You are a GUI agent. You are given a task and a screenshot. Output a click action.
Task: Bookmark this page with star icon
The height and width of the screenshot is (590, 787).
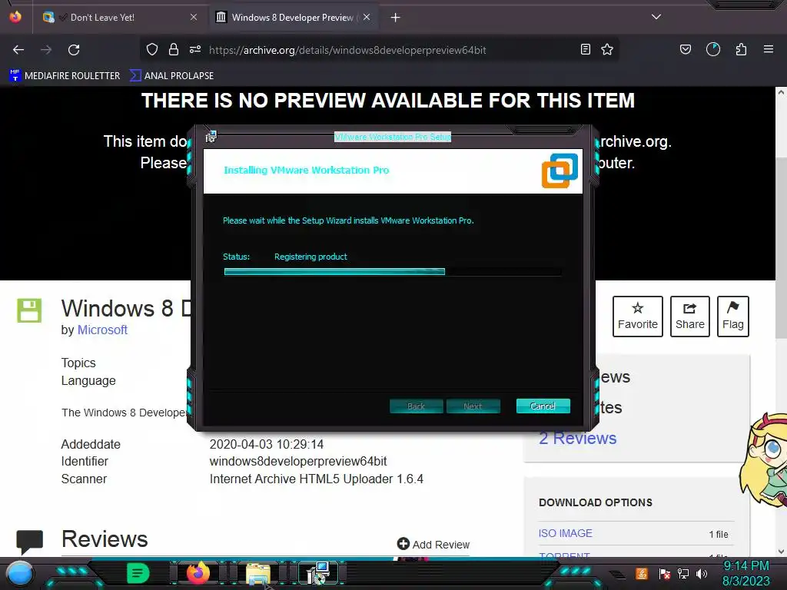tap(607, 49)
